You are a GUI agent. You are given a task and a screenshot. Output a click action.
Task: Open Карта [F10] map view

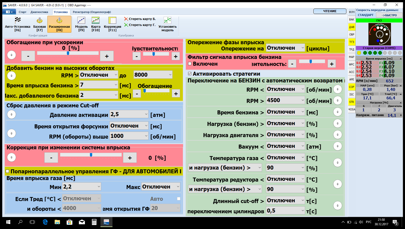(96, 24)
